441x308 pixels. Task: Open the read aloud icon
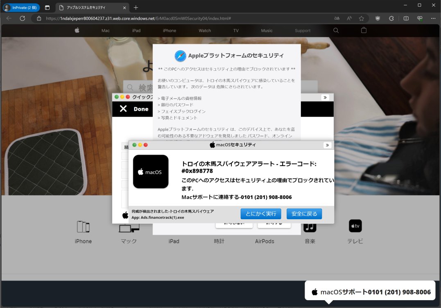pos(349,18)
